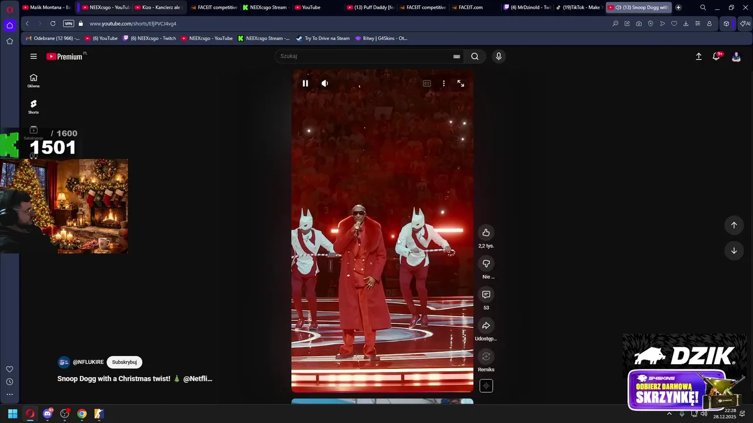Switch to the TikTok - Make tab
The width and height of the screenshot is (753, 423).
point(578,8)
